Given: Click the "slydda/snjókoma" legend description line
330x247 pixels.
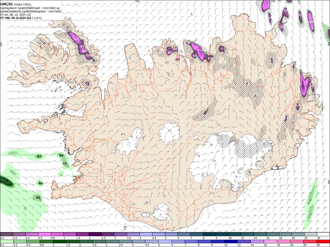Looking at the screenshot, I should pyautogui.click(x=31, y=11).
